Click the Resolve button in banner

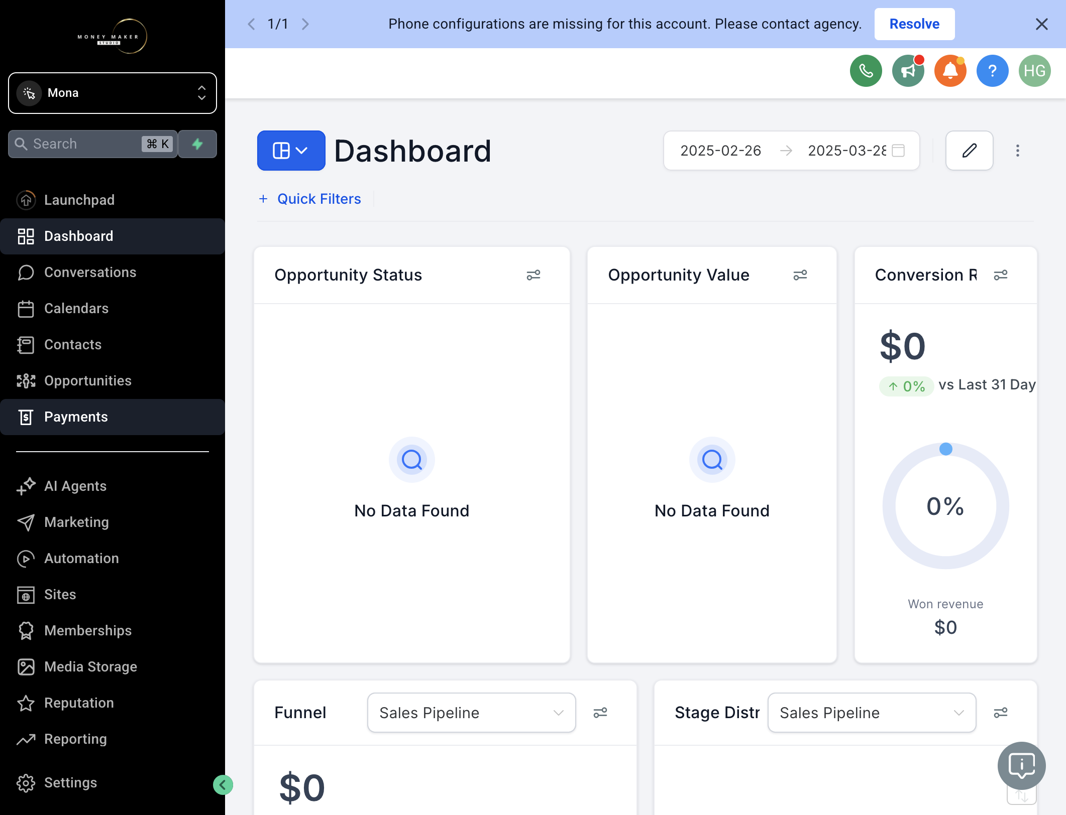pos(914,24)
